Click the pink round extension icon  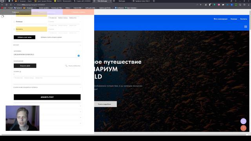219,5
